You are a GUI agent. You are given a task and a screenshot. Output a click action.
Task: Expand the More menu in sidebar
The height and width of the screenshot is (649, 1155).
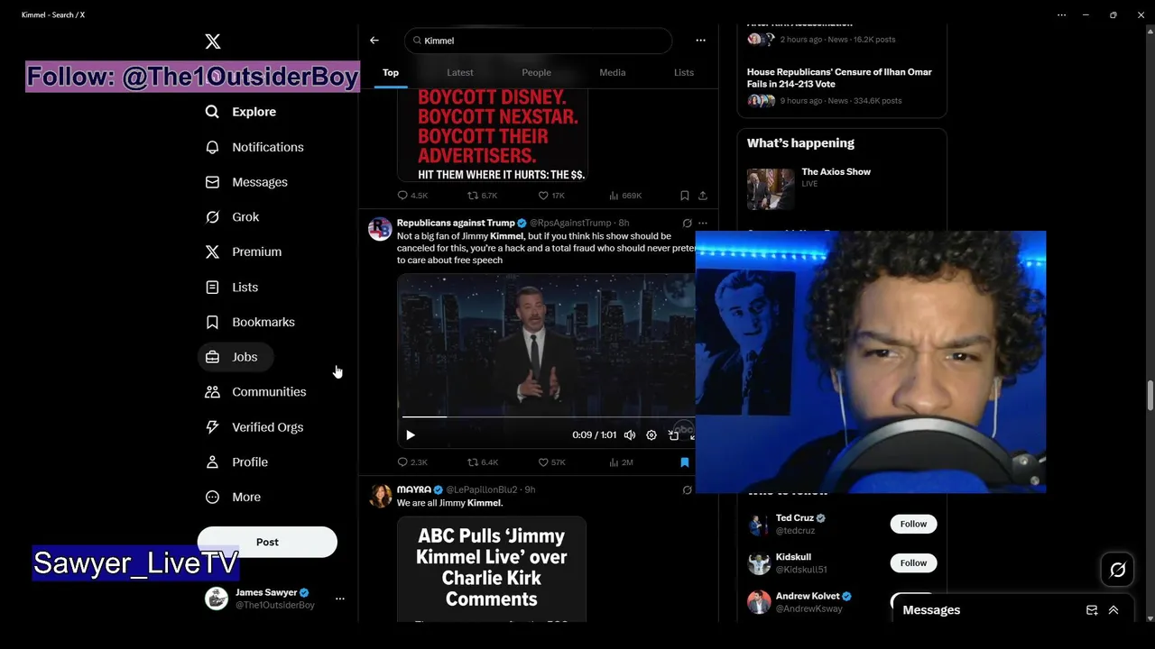coord(233,497)
